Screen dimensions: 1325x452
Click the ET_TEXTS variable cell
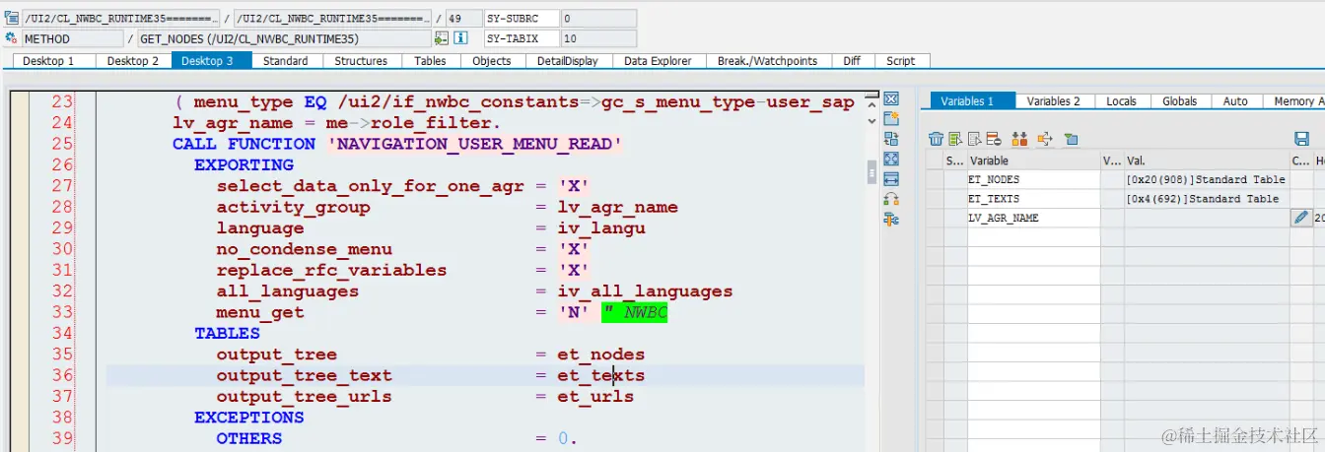pyautogui.click(x=1033, y=198)
